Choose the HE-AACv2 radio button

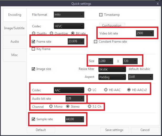pos(129,90)
